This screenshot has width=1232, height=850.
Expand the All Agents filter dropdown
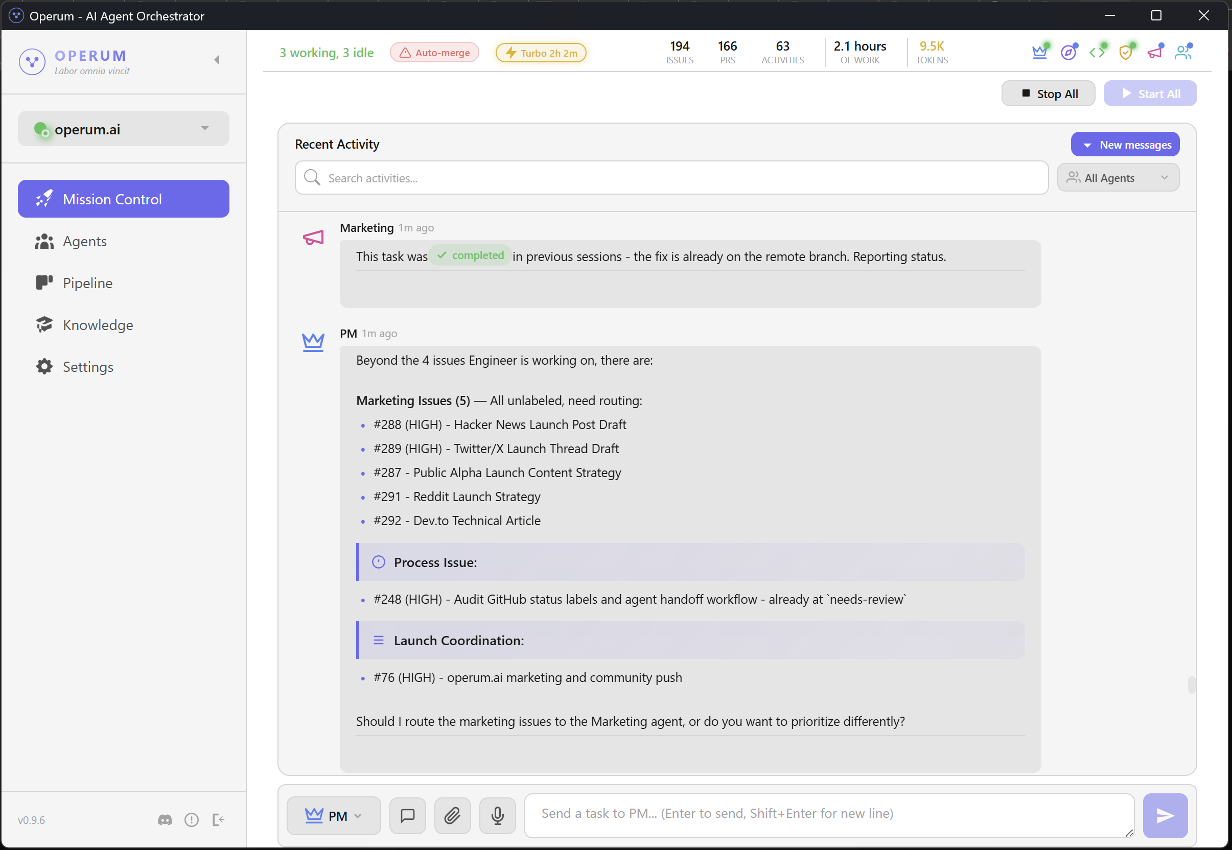pyautogui.click(x=1118, y=178)
